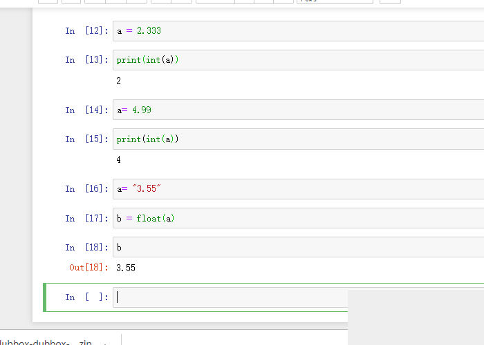Click the In [14] prompt label
Screen dimensions: 484x345
click(86, 110)
